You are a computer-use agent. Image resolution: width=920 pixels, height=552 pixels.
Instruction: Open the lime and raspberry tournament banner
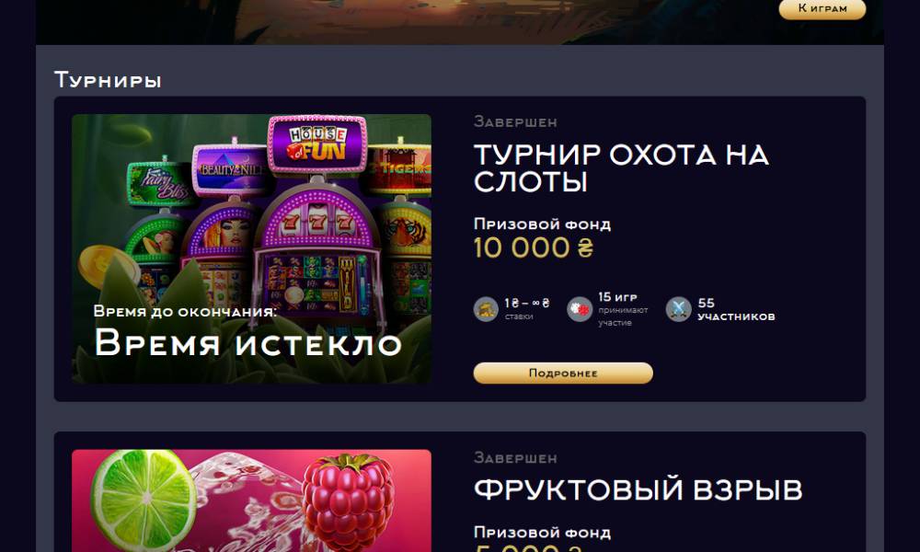pos(251,501)
